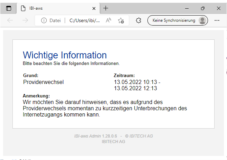The image size is (227, 160).
Task: Close the IBI-aws tab
Action: point(94,8)
